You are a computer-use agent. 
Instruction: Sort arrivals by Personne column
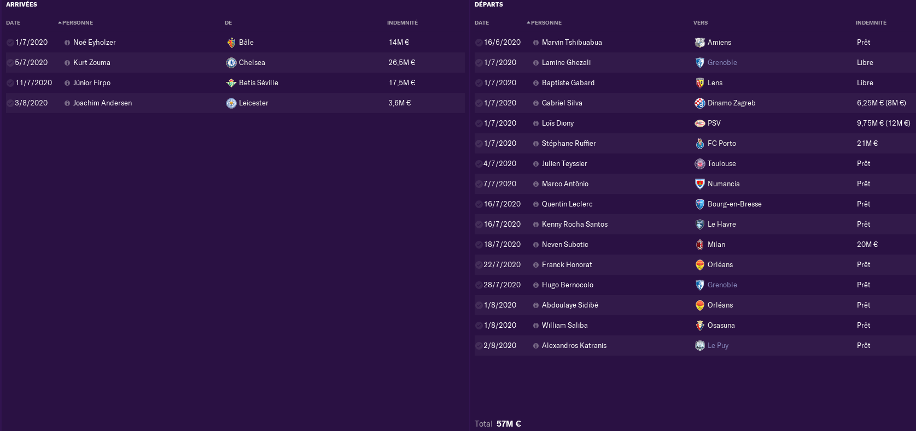point(77,23)
